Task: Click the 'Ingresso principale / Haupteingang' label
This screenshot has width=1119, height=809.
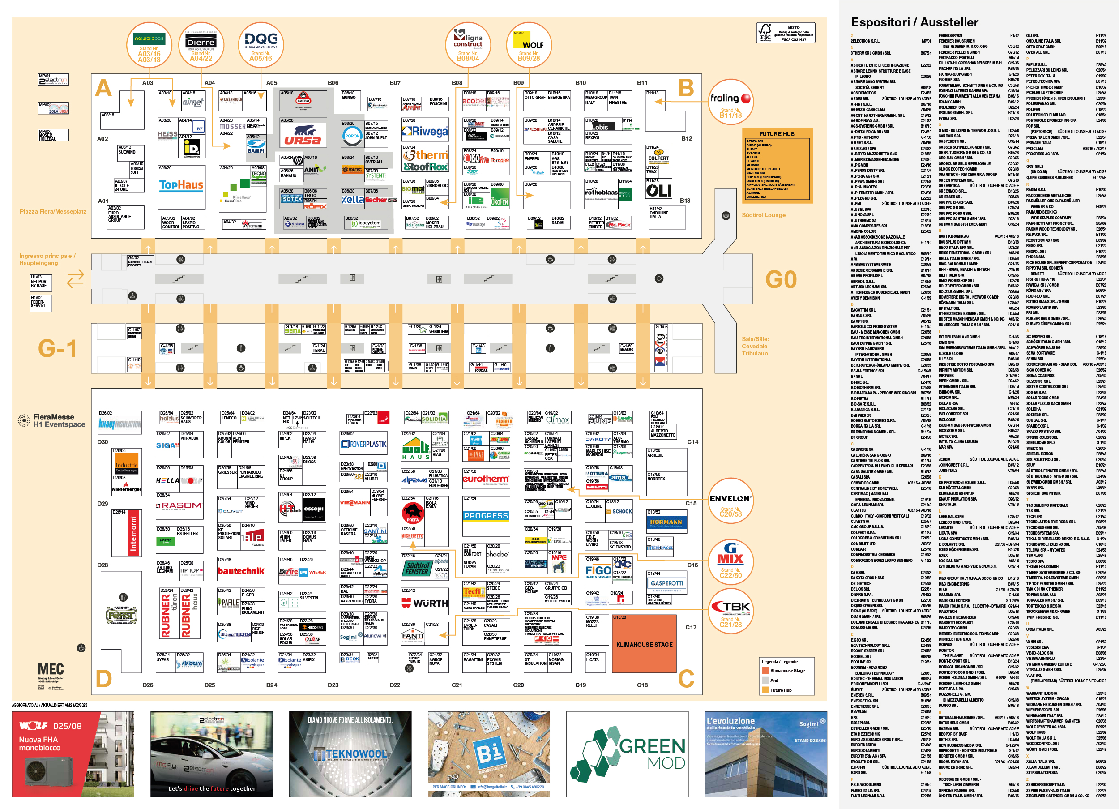Action: pyautogui.click(x=47, y=259)
